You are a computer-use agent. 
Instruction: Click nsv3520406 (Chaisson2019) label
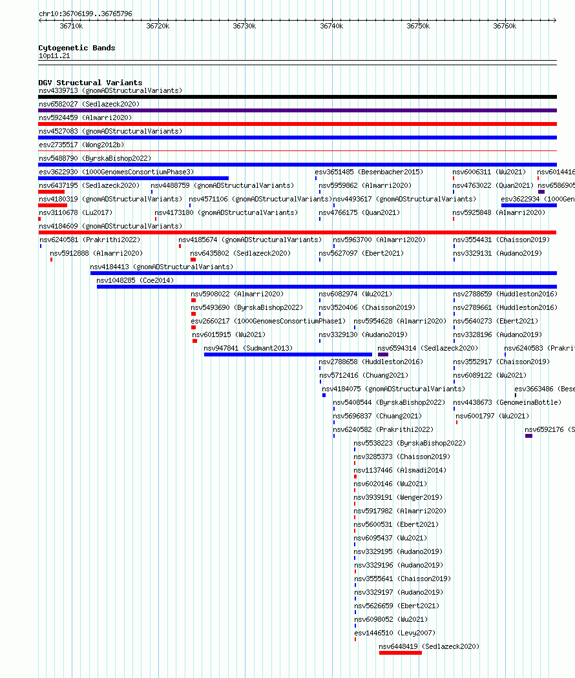pyautogui.click(x=367, y=307)
